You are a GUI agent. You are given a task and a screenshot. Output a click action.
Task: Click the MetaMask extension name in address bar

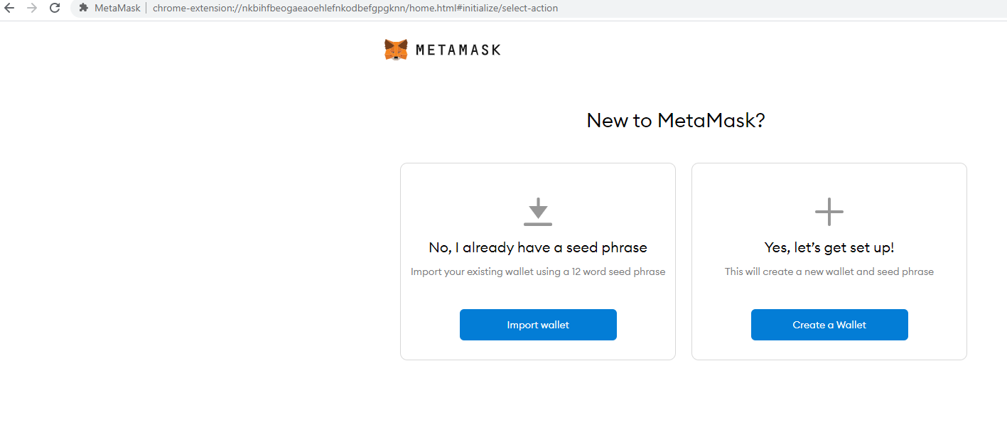point(117,8)
